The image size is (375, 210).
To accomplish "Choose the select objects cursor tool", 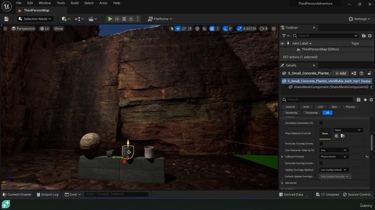I will coord(172,29).
